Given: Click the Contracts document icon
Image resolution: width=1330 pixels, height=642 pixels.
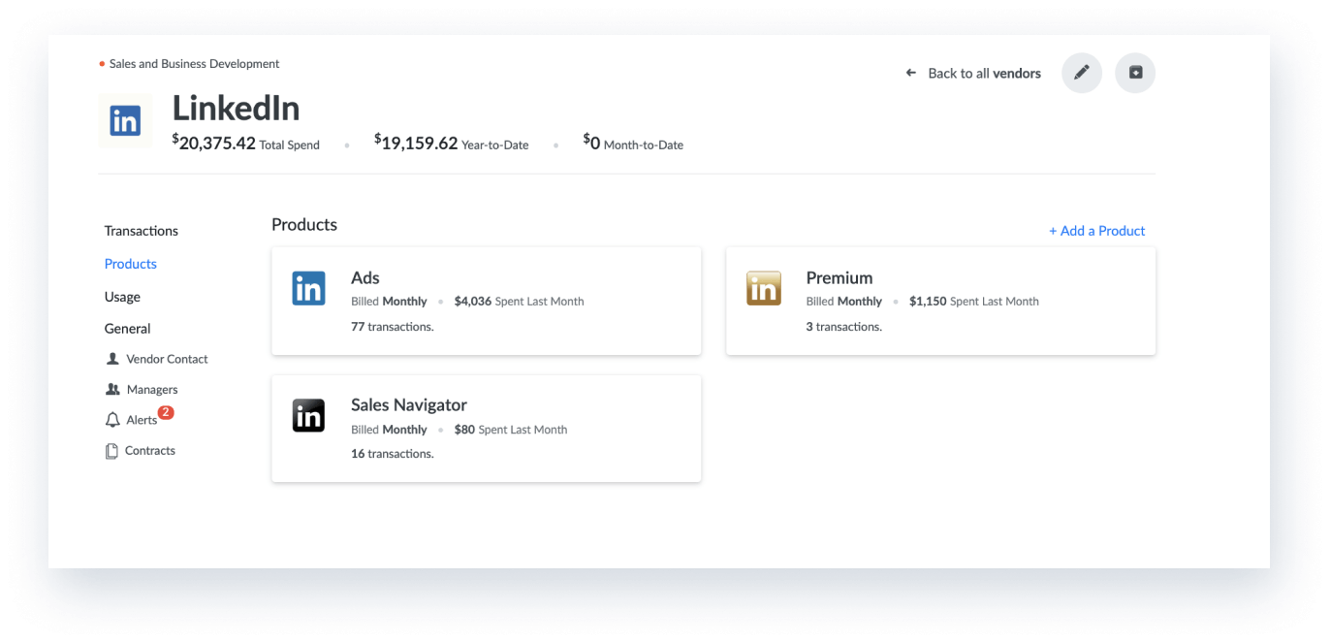Looking at the screenshot, I should tap(111, 451).
